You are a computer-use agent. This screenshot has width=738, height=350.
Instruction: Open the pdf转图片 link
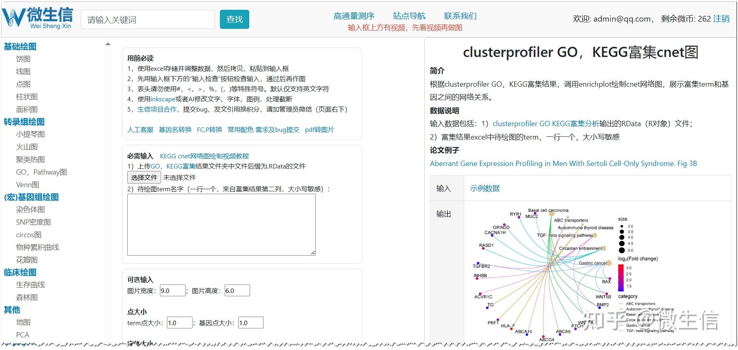(x=319, y=129)
